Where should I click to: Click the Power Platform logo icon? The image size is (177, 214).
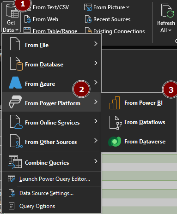(15, 102)
